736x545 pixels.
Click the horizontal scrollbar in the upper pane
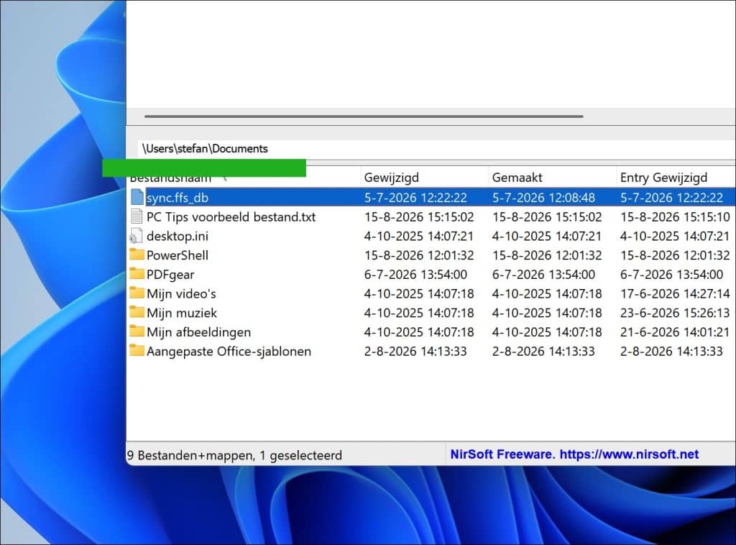[x=364, y=116]
